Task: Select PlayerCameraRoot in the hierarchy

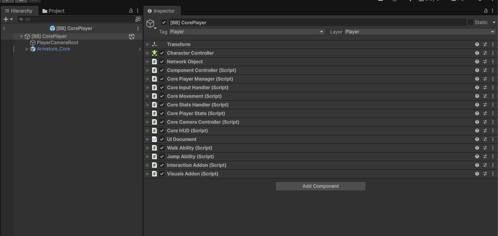Action: (x=57, y=43)
